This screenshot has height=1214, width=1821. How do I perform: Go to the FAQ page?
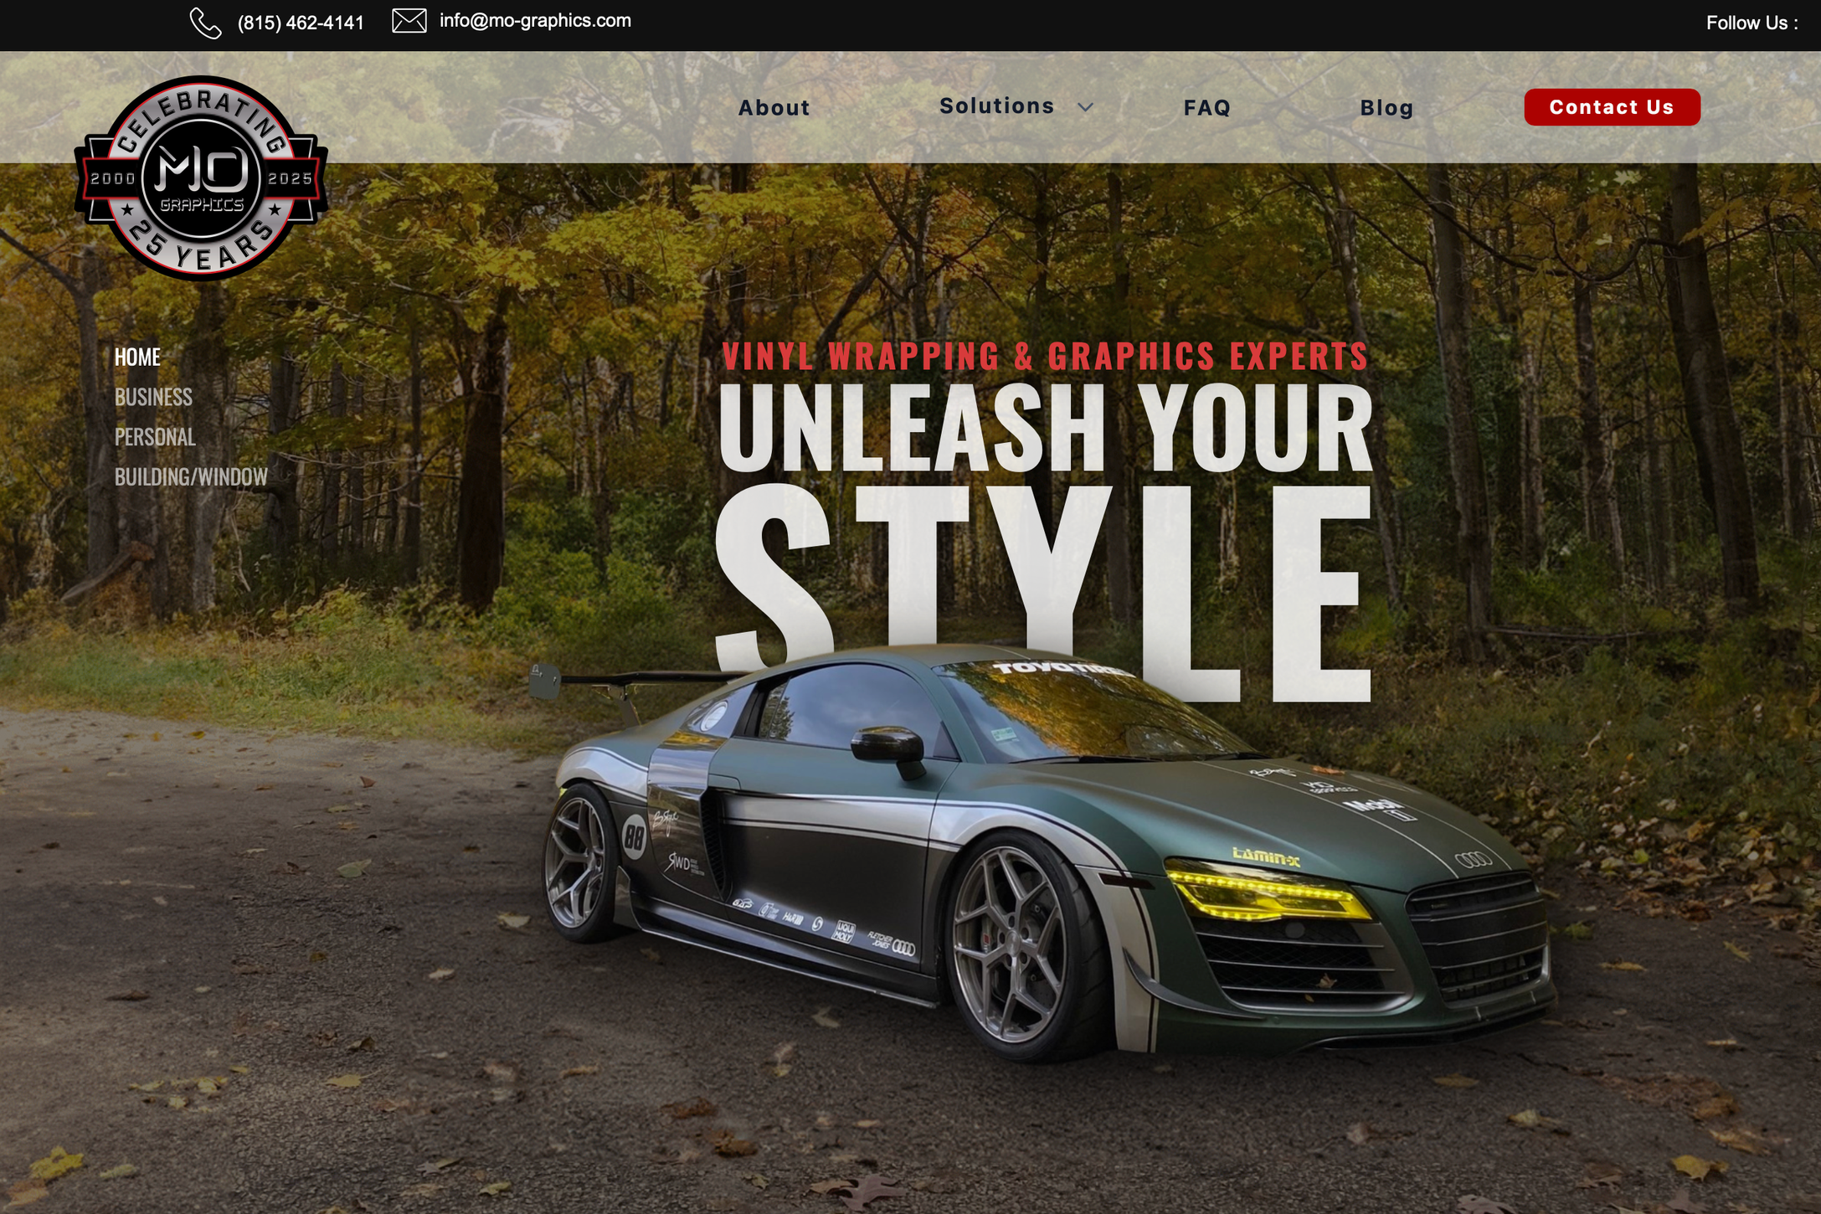click(x=1206, y=108)
